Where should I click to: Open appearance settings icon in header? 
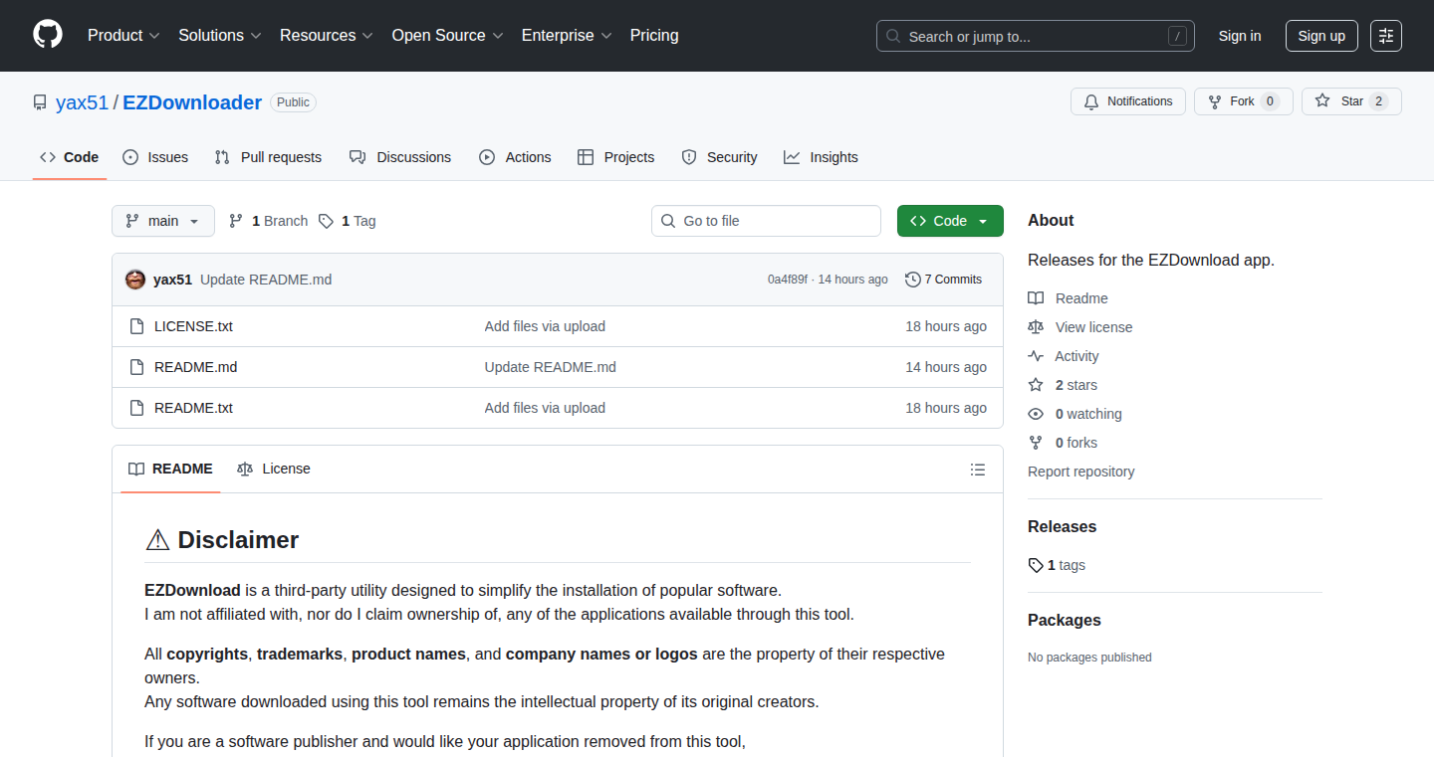(1386, 36)
